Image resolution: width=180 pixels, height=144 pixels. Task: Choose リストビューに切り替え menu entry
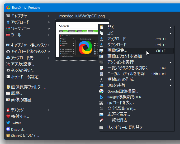click(136, 127)
